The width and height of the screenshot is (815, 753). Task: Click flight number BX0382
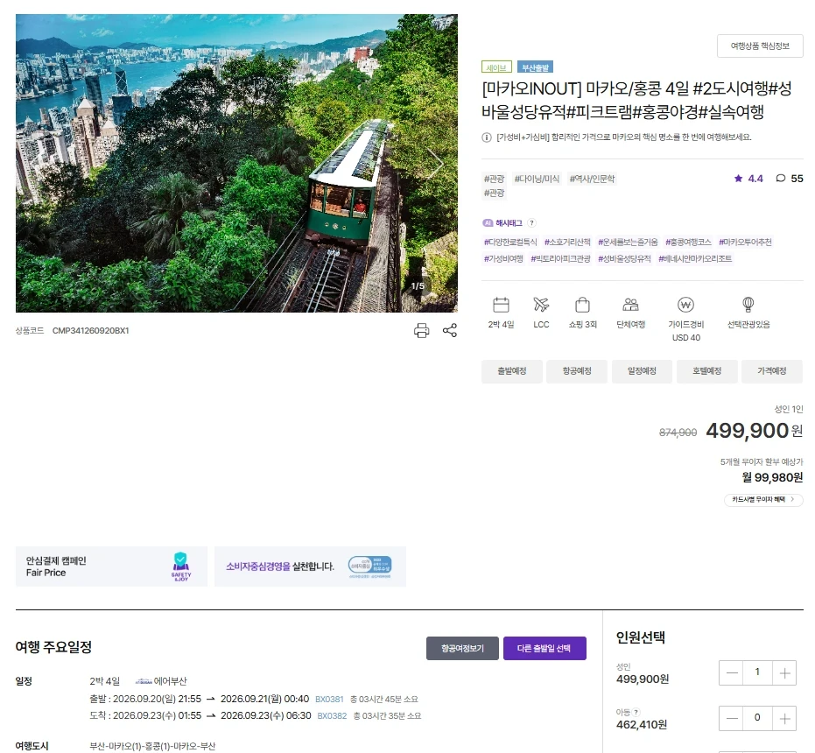point(332,716)
